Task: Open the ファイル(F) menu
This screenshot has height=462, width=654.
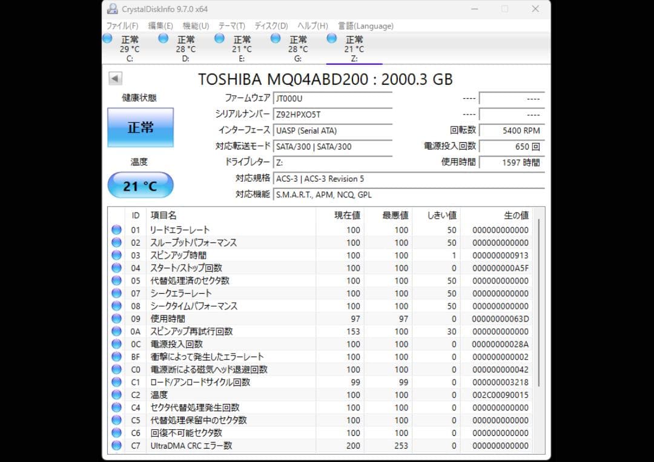Action: pyautogui.click(x=122, y=26)
